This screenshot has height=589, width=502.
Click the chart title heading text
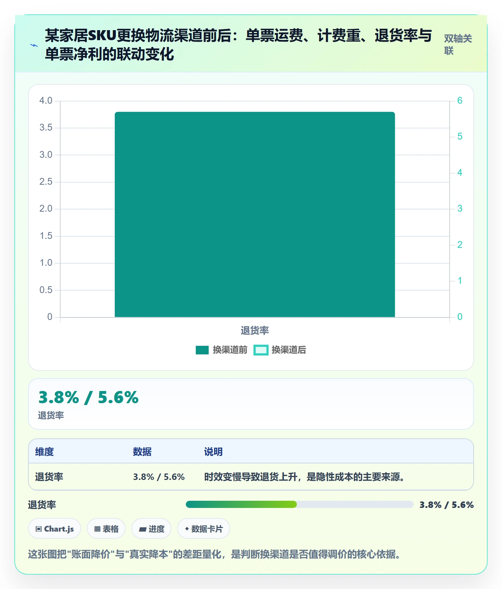click(x=238, y=45)
